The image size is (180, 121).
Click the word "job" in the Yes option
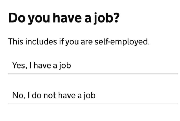coord(65,65)
